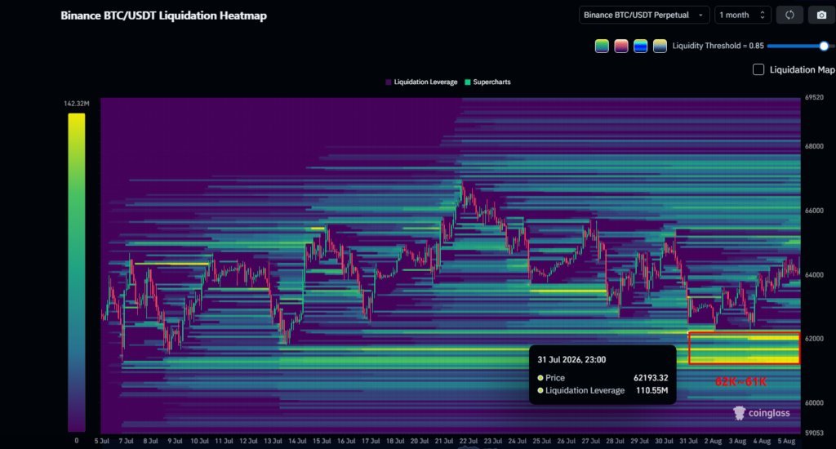The image size is (836, 449).
Task: Click the color scale gradient bar
Action: [x=76, y=272]
